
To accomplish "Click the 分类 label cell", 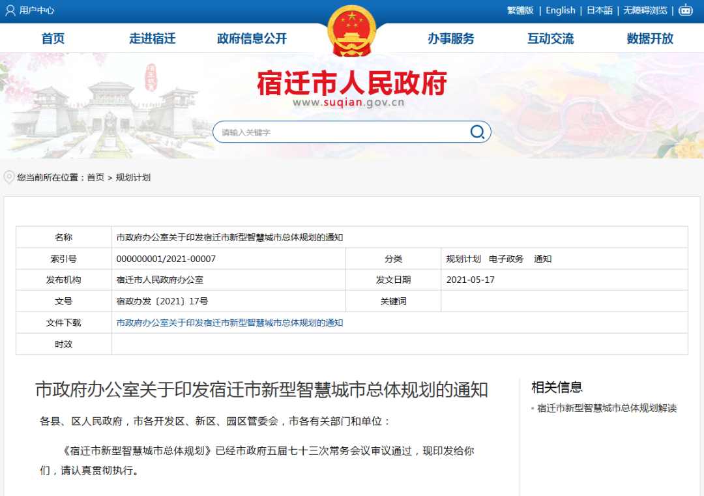I will pyautogui.click(x=393, y=259).
